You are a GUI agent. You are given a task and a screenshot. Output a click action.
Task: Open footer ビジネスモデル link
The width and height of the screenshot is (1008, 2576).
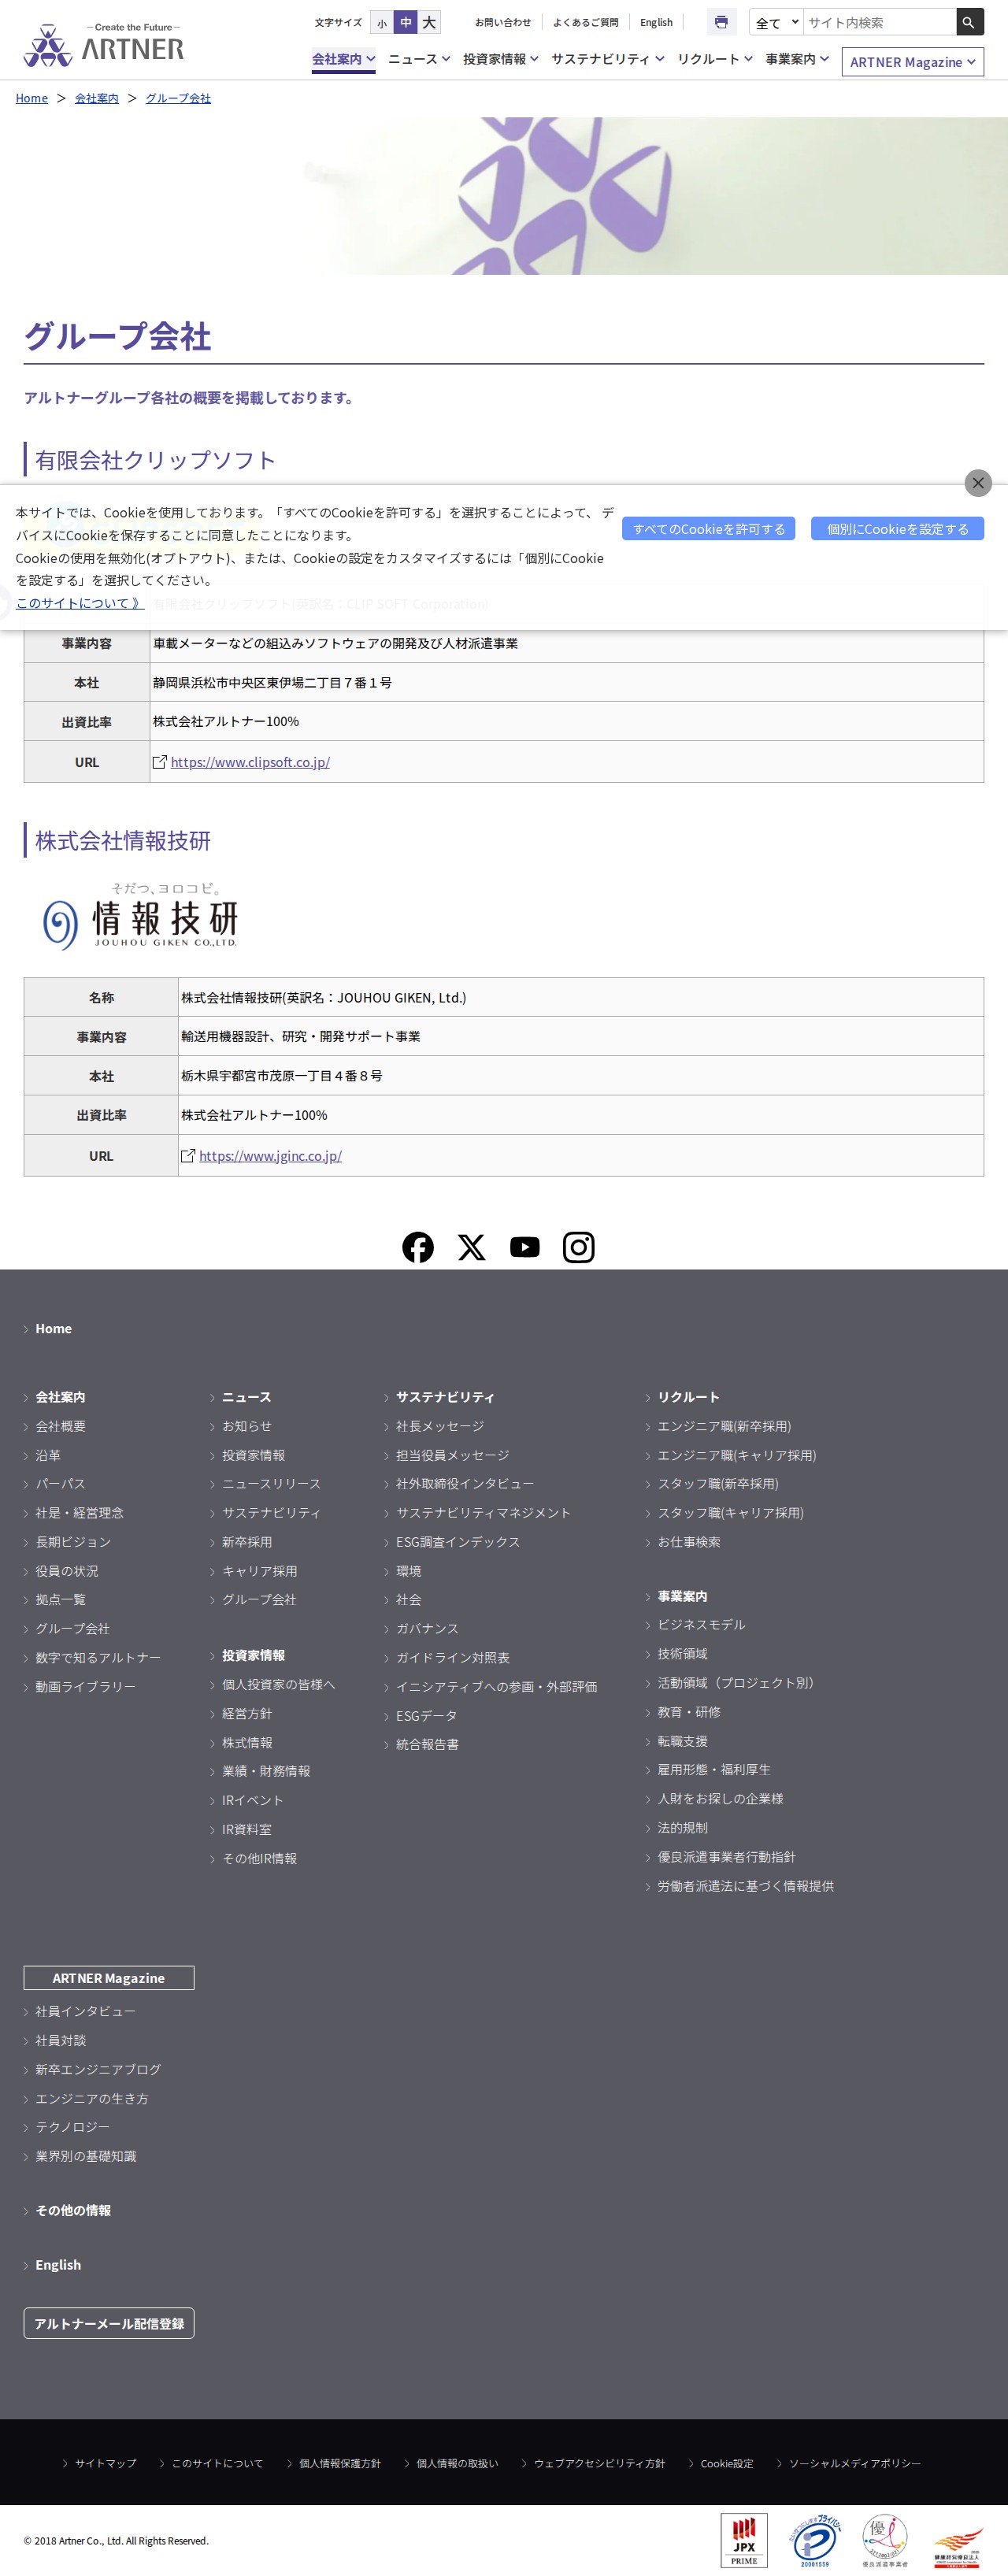click(701, 1625)
